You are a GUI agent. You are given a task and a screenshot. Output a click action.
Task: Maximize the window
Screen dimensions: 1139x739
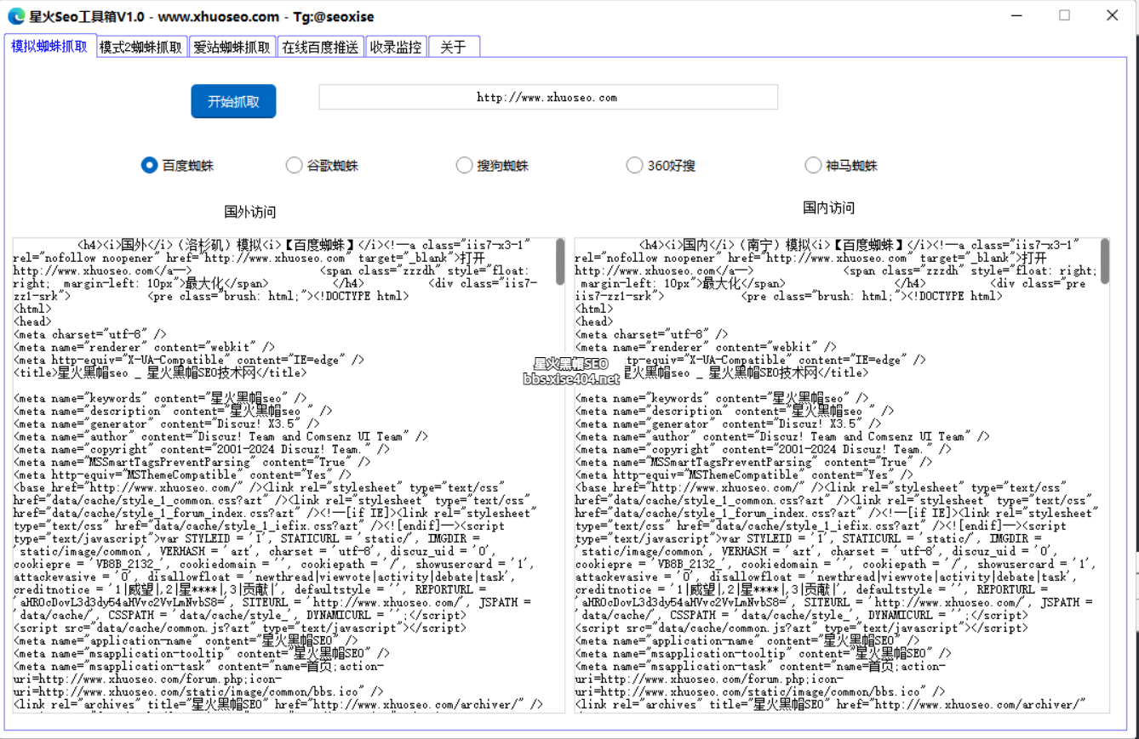click(x=1064, y=15)
